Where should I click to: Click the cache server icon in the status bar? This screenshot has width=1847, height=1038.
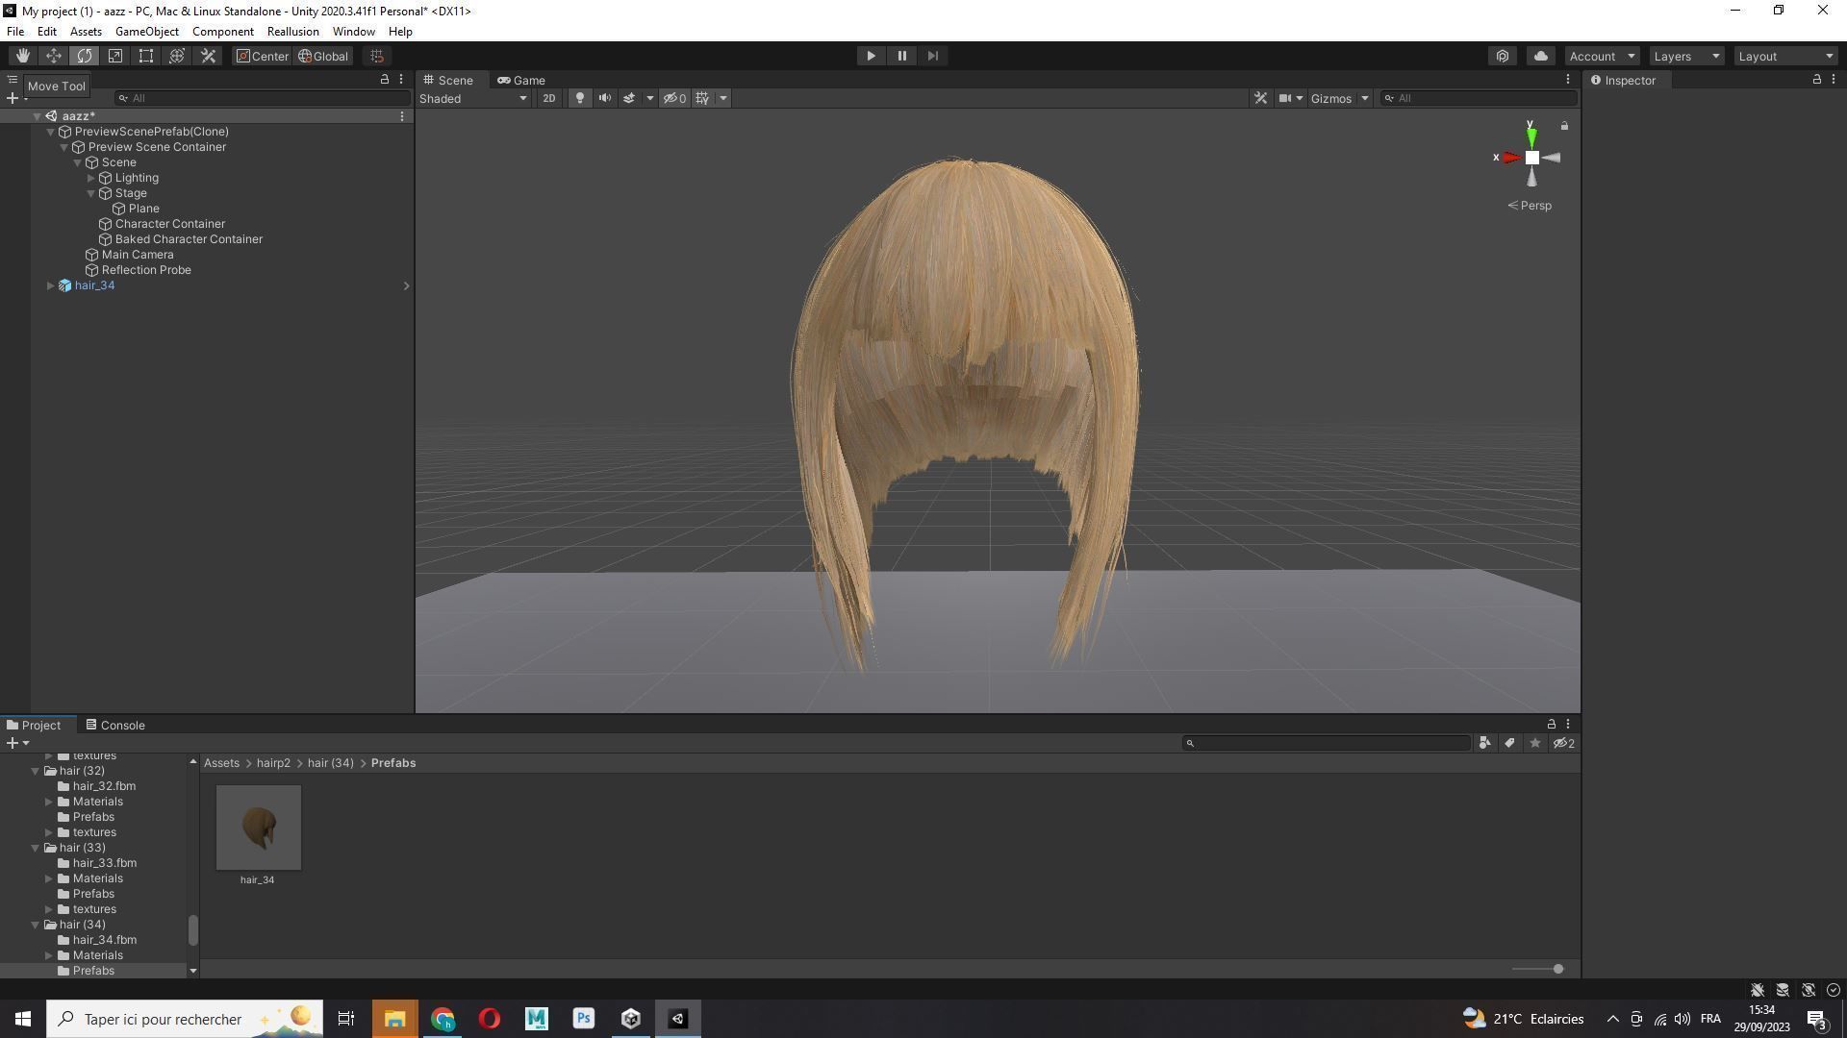tap(1783, 990)
